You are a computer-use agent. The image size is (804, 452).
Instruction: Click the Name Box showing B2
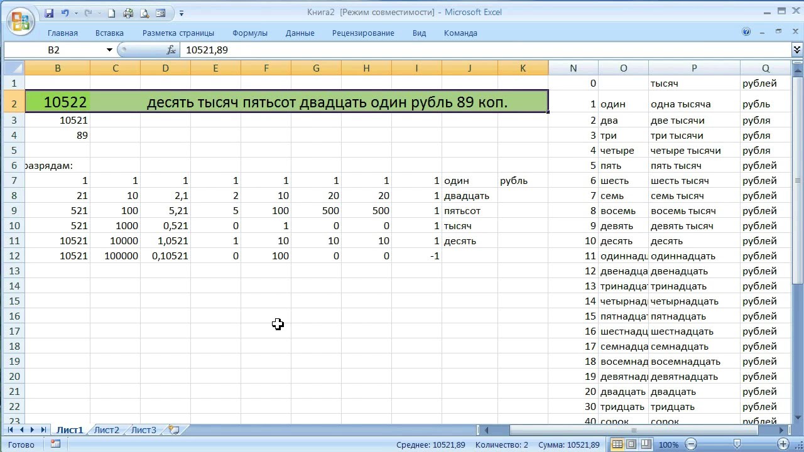(54, 50)
